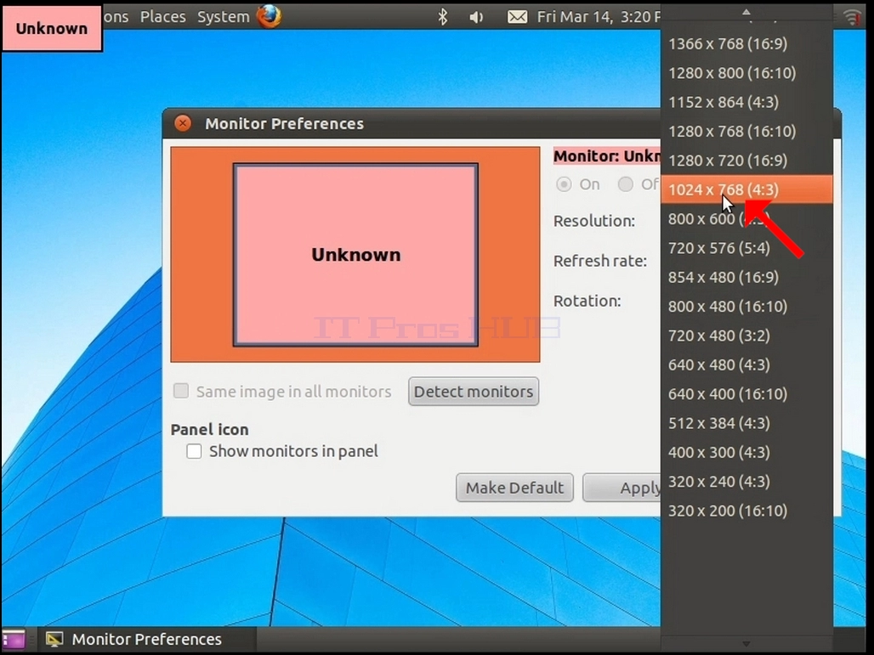This screenshot has width=874, height=655.
Task: Choose 720 x 576 (5:4) resolution
Action: pyautogui.click(x=746, y=248)
